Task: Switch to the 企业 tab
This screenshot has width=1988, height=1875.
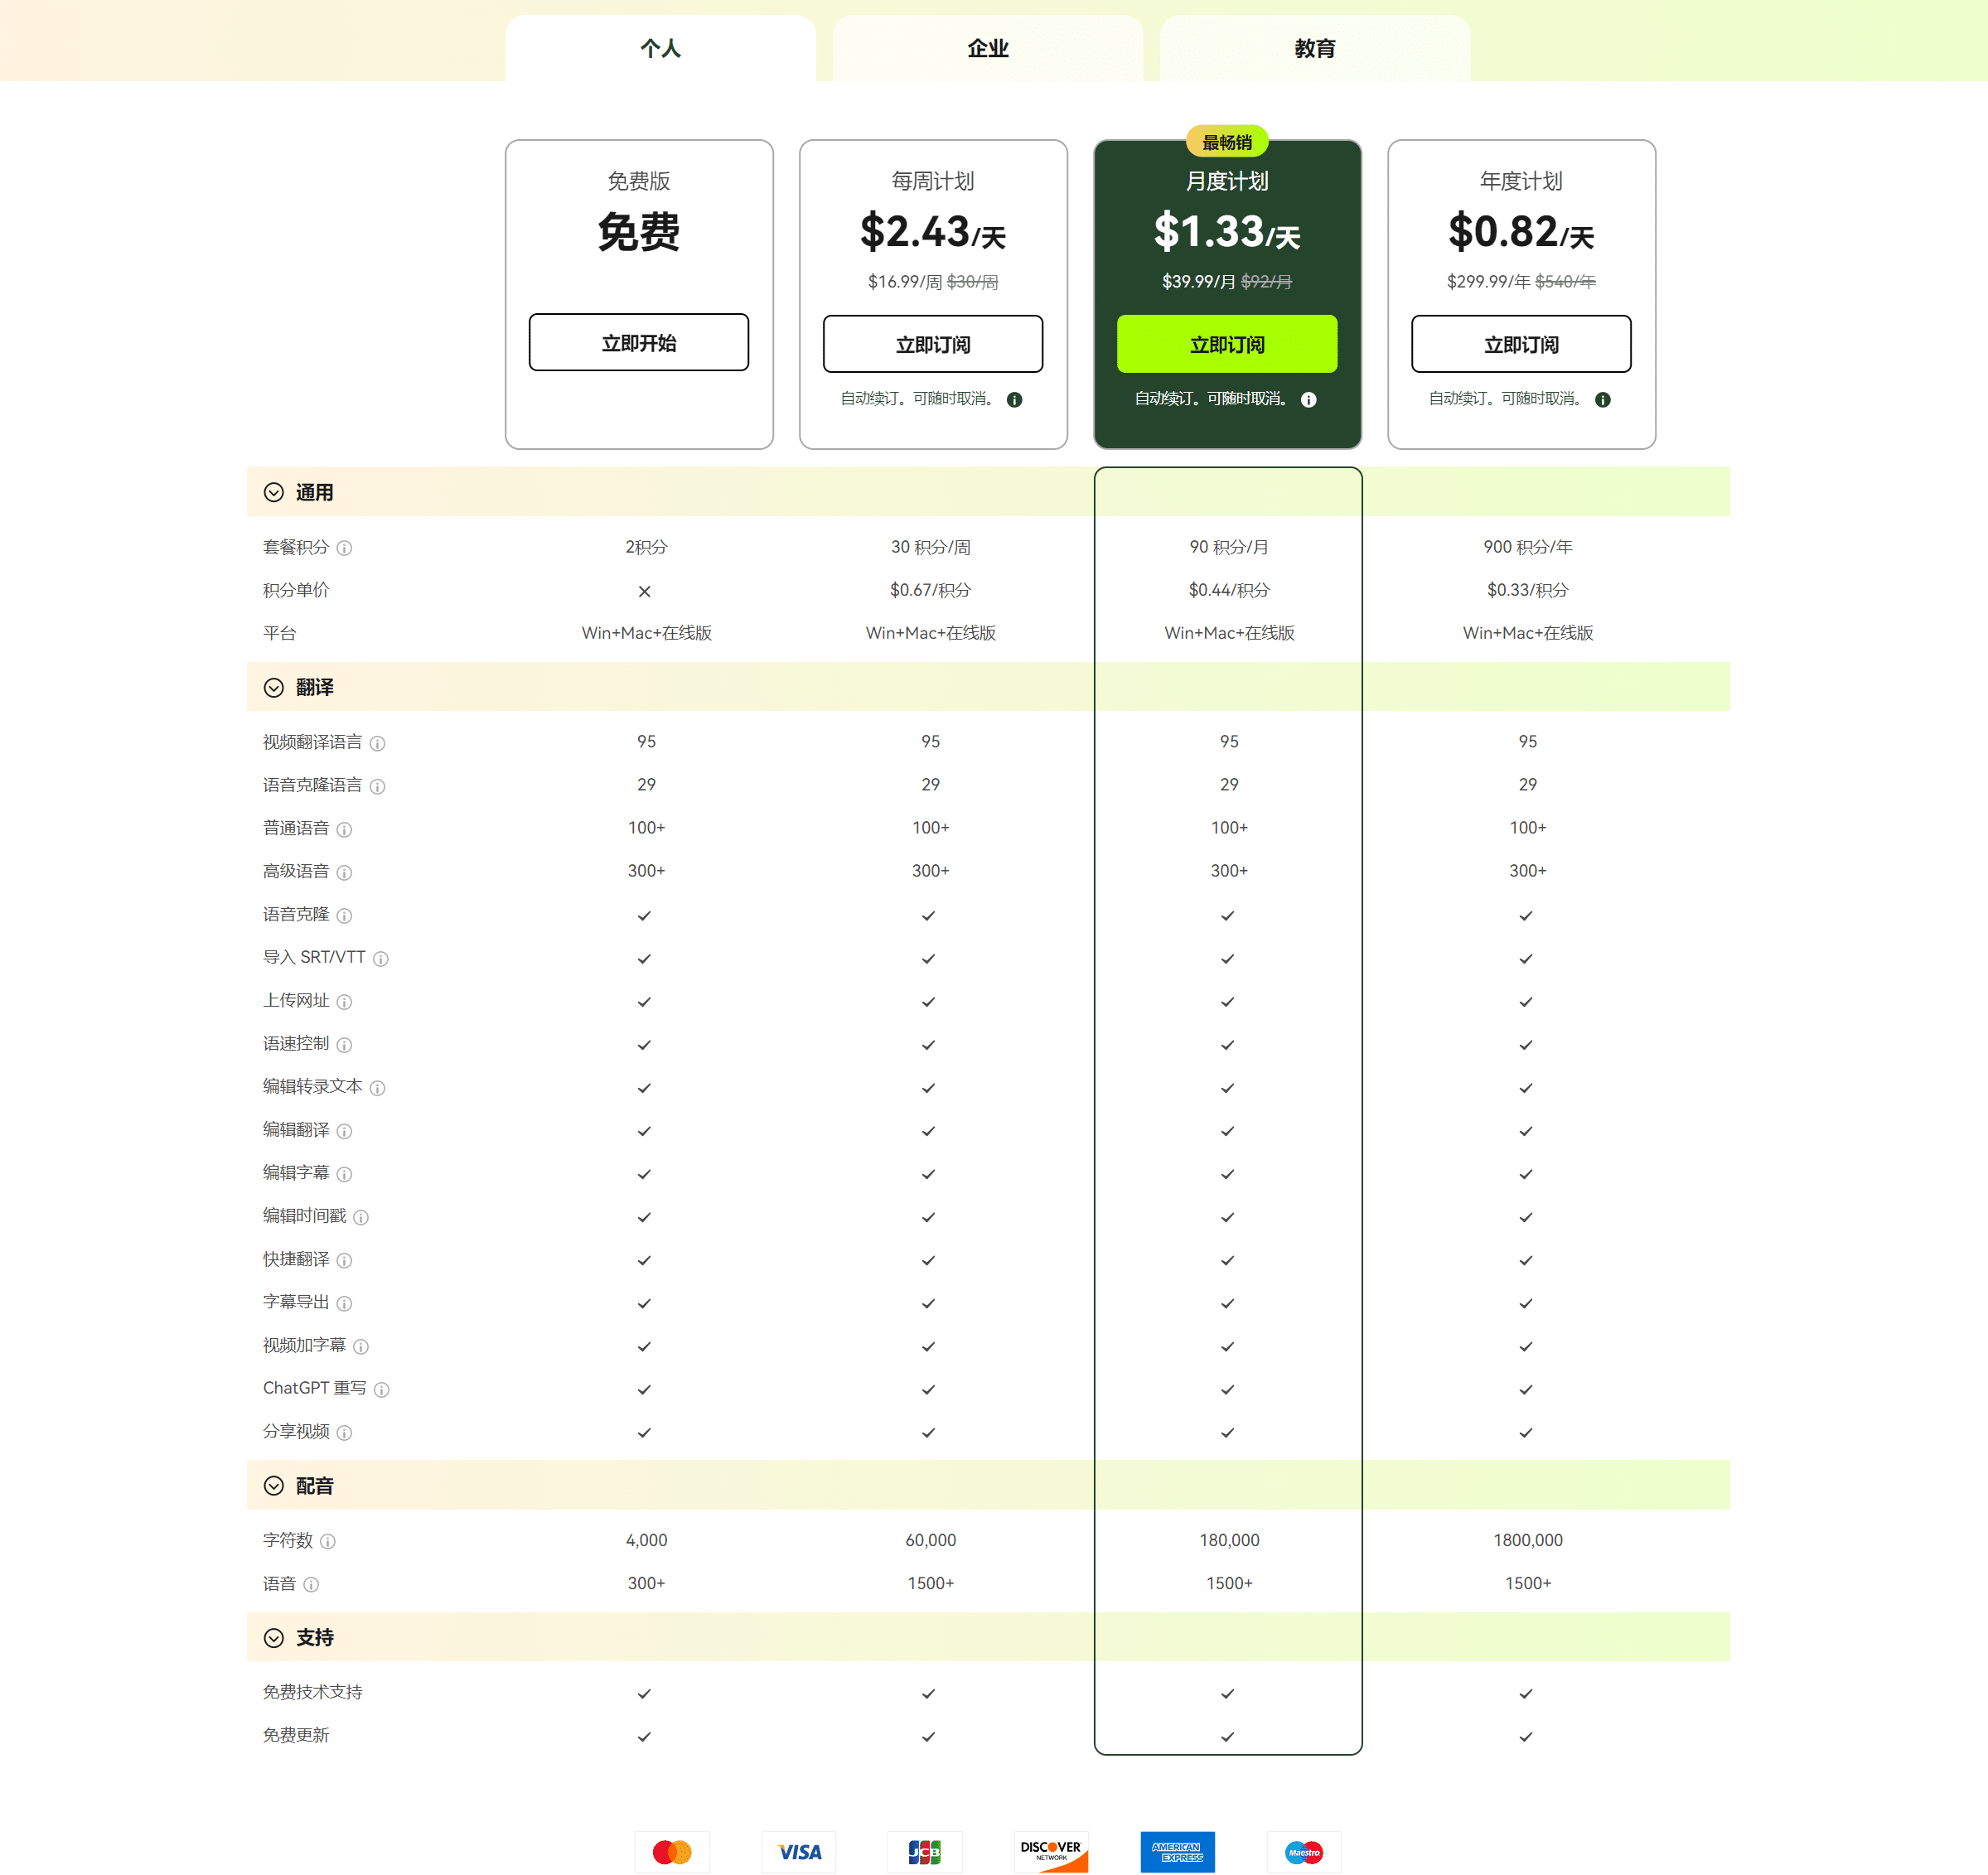Action: tap(987, 48)
